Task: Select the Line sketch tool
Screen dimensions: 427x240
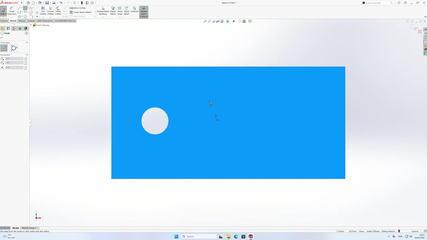Action: [19, 8]
